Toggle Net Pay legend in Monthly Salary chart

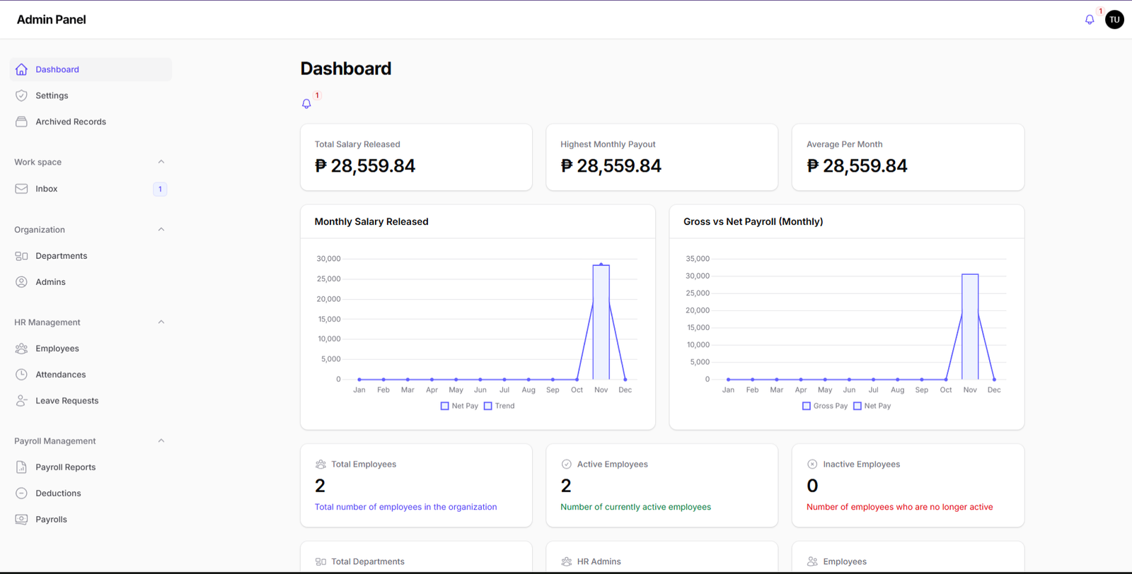point(459,406)
